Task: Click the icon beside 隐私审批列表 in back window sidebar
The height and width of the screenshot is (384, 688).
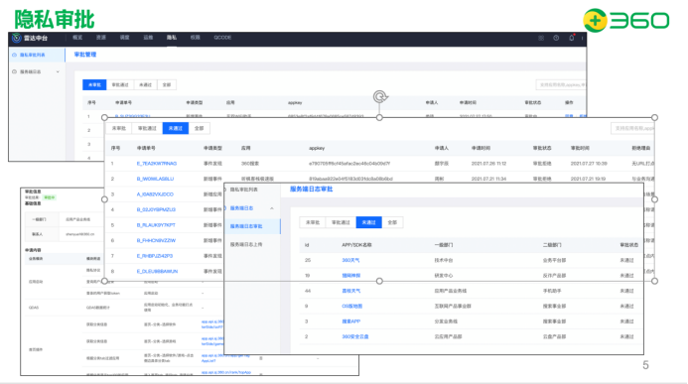Action: [x=14, y=56]
